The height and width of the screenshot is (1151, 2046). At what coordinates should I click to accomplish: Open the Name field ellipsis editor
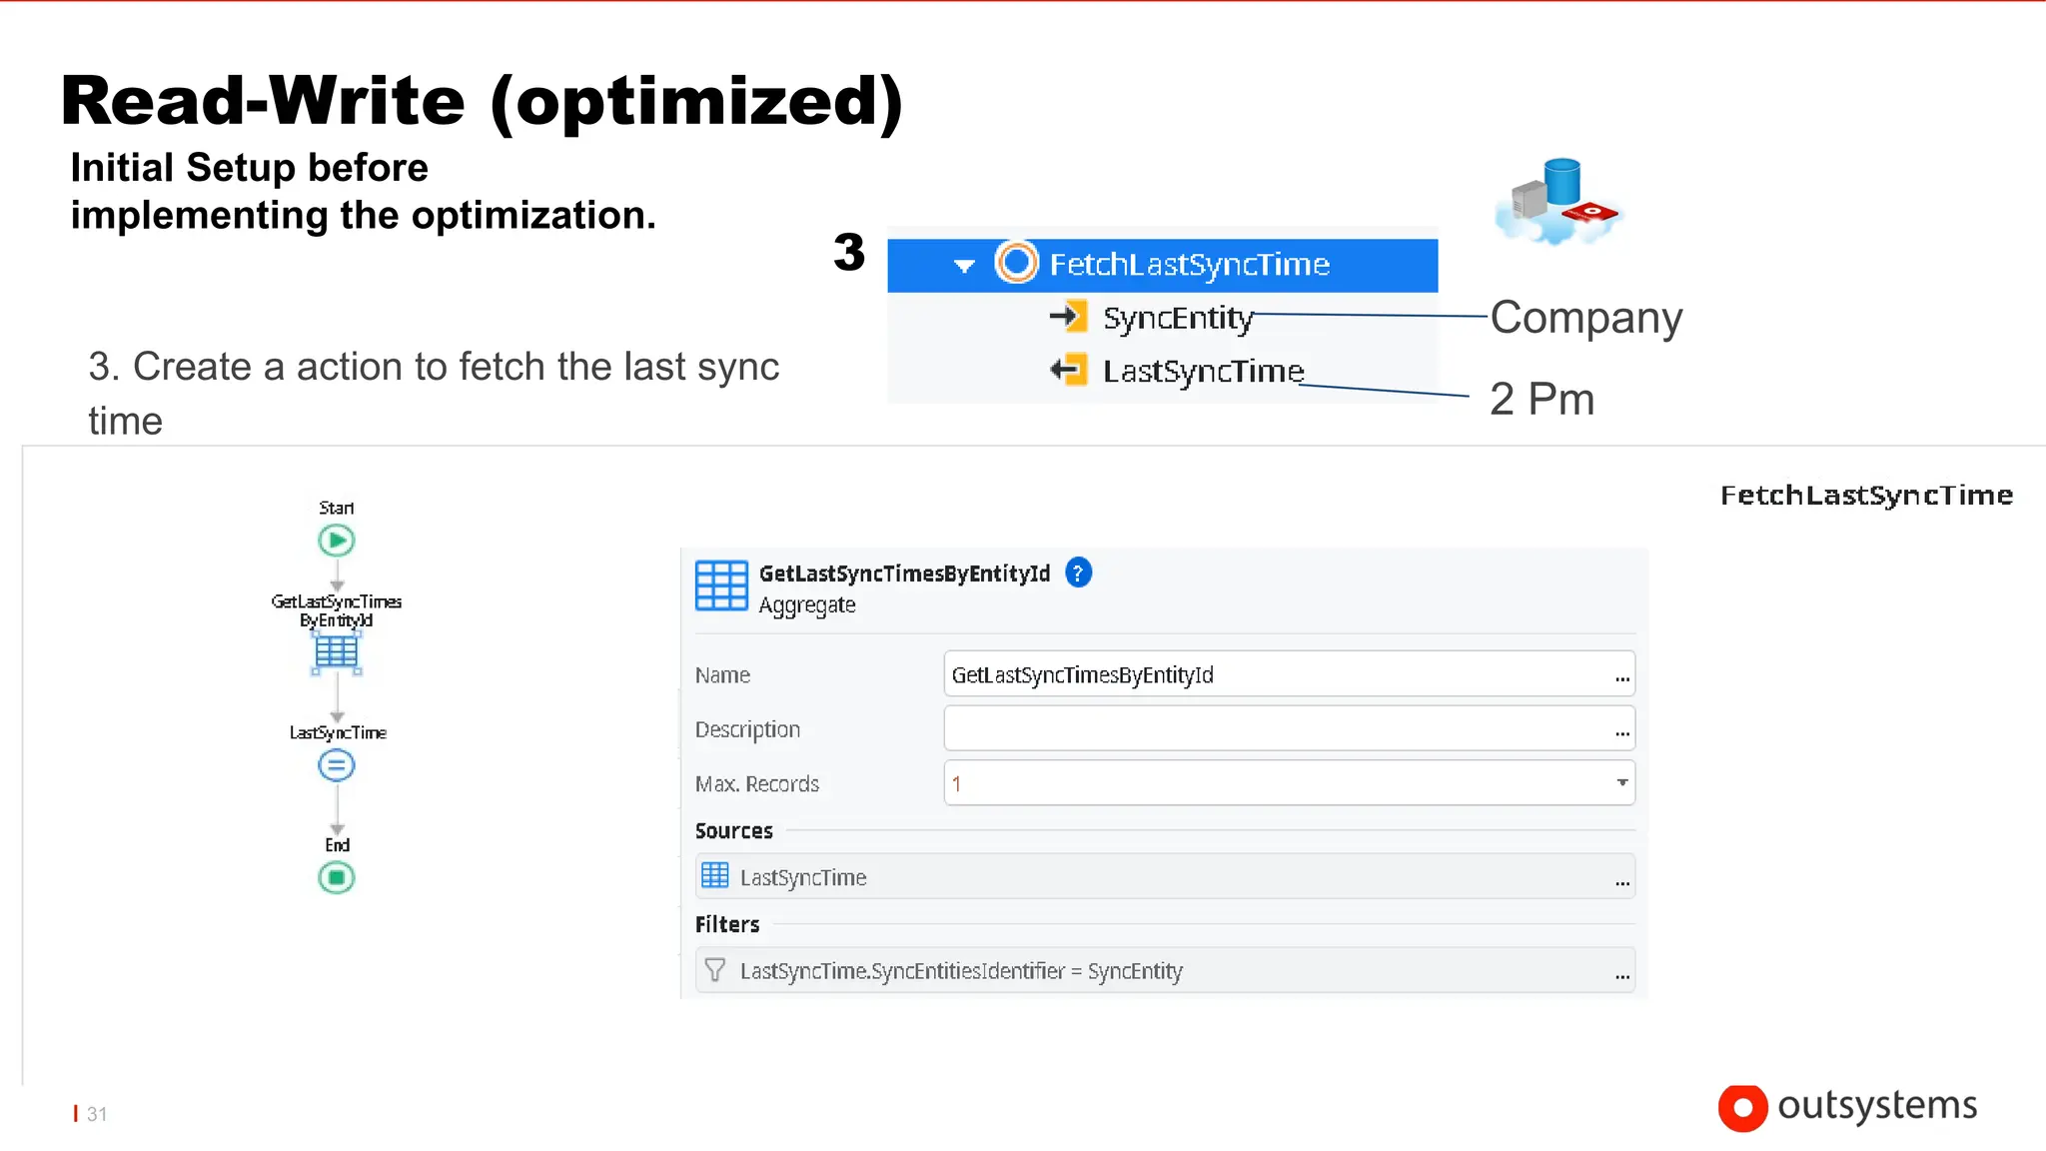point(1621,678)
